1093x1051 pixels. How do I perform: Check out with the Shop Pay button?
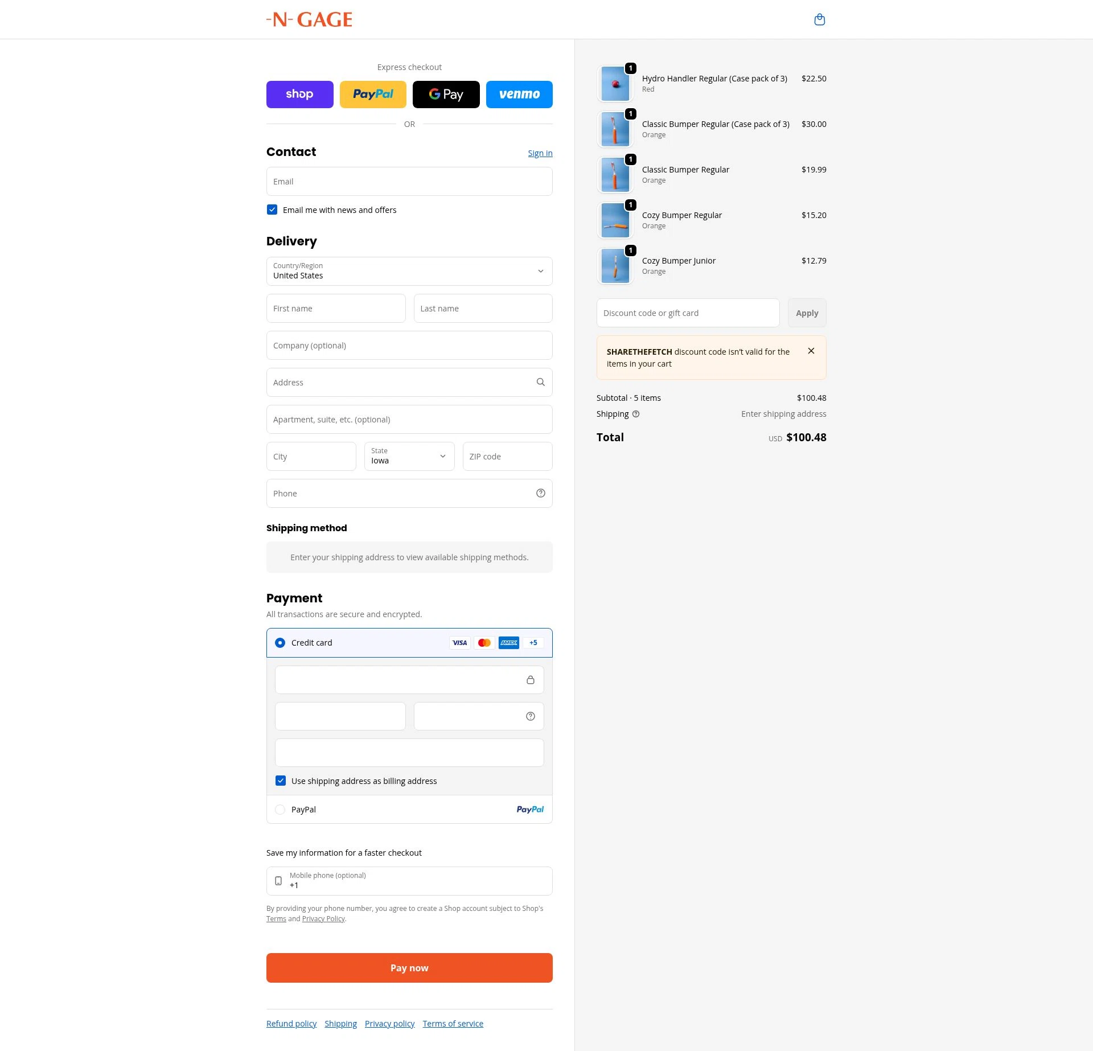click(x=300, y=95)
